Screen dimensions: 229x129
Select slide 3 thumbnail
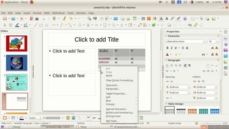click(x=17, y=82)
